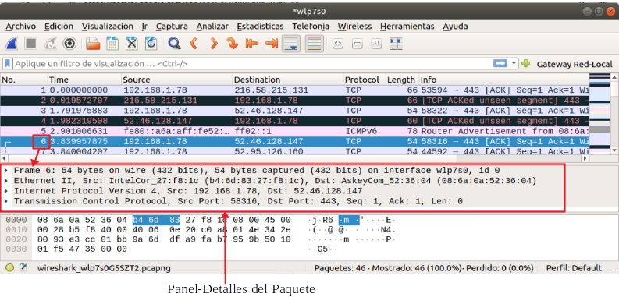Open the Ayuda menu
Screen dimensions: 619x297
(455, 27)
